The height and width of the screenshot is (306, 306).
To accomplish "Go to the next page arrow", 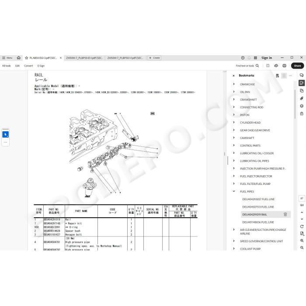I will tap(302, 219).
